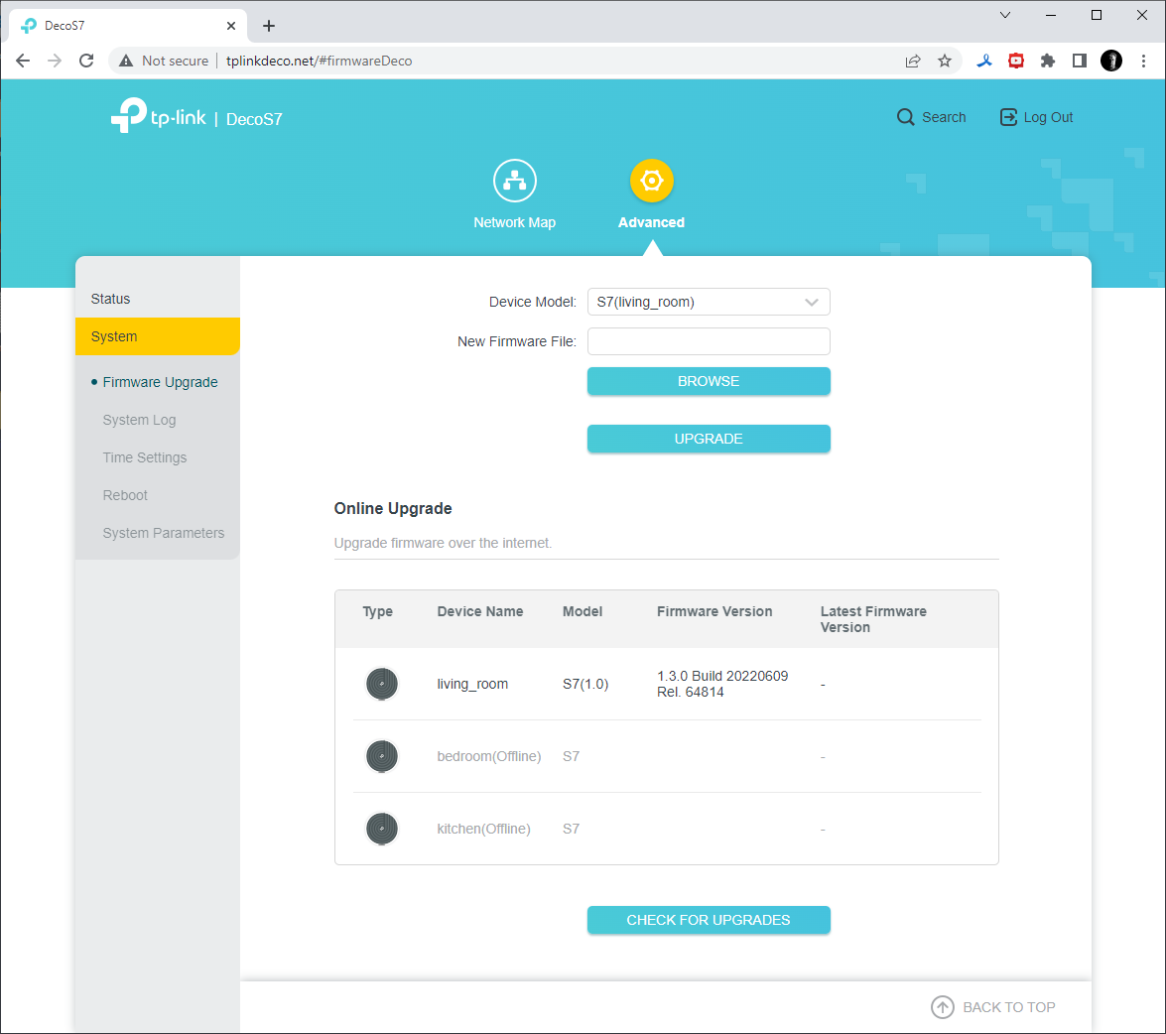Click the Advanced gear icon

651,181
